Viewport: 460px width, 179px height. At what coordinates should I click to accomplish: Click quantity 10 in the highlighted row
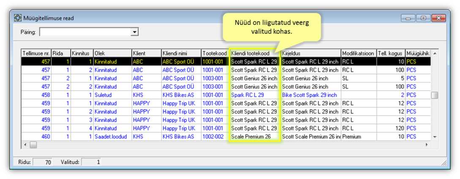(391, 62)
